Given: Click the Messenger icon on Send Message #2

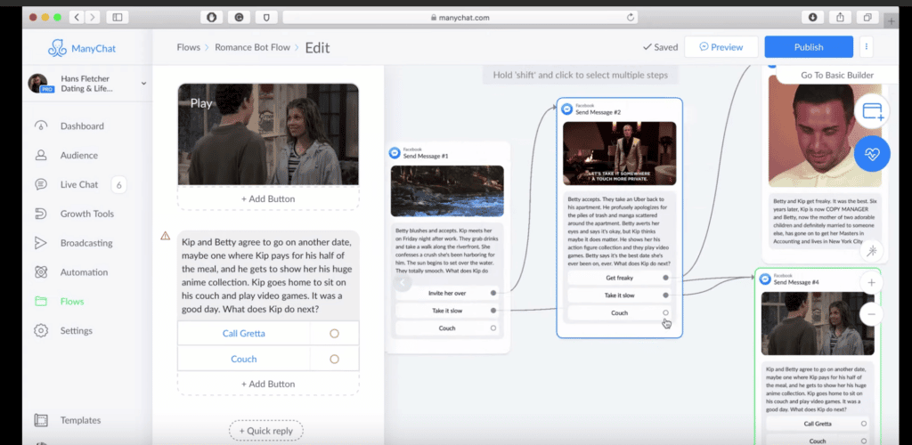Looking at the screenshot, I should coord(567,109).
